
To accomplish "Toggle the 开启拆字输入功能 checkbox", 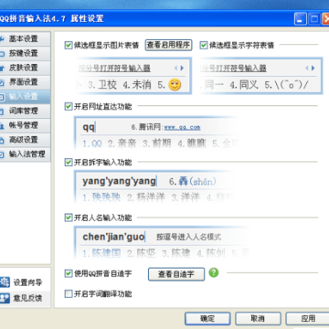I will [69, 163].
